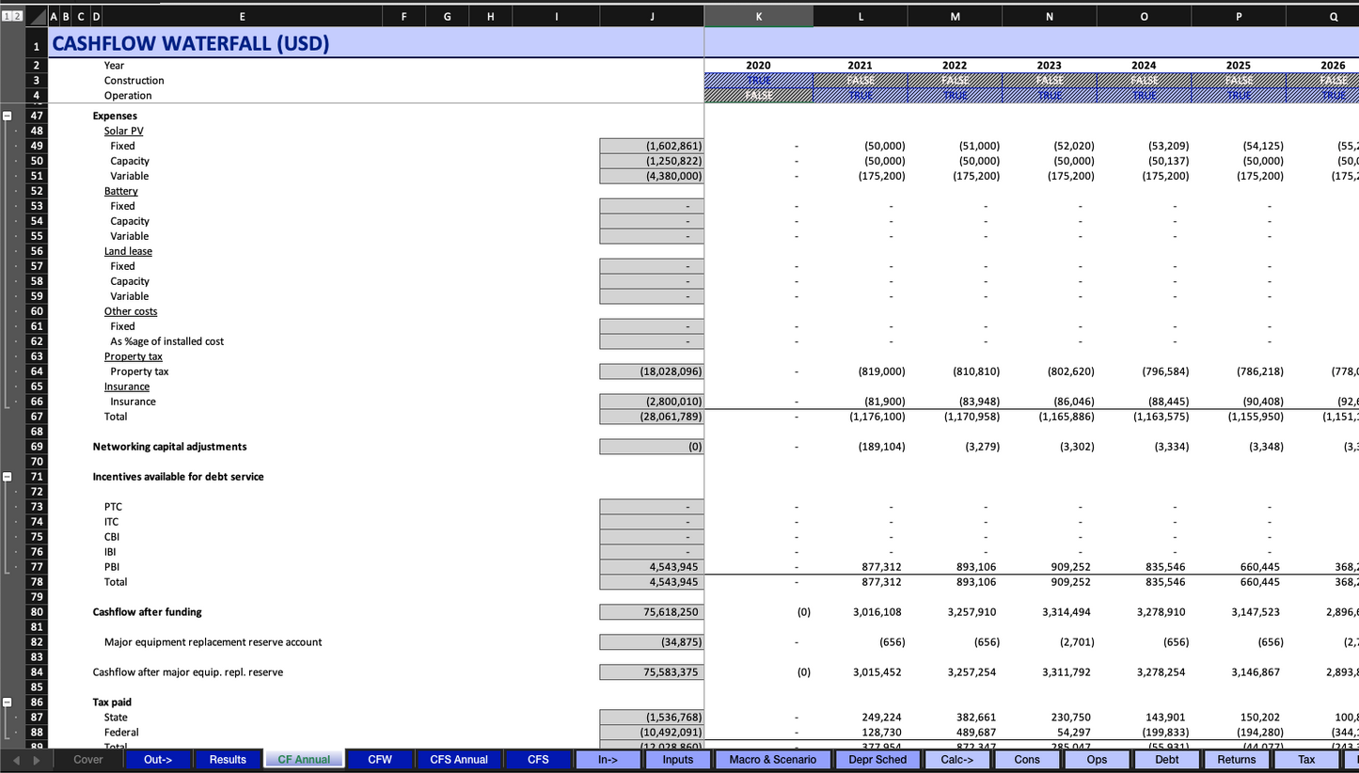Go to the Debt sheet tab

[1166, 760]
